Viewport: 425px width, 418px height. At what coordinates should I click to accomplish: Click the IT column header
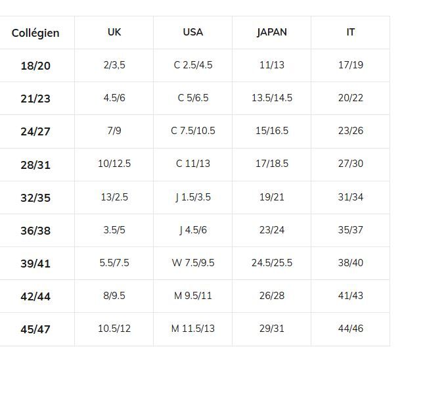(351, 32)
